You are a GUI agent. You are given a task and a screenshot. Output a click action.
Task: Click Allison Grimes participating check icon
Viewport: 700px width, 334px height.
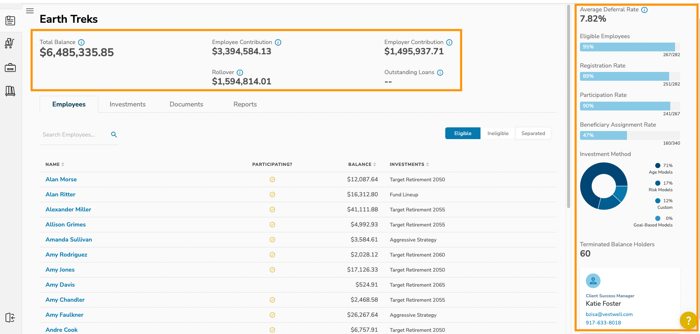272,225
